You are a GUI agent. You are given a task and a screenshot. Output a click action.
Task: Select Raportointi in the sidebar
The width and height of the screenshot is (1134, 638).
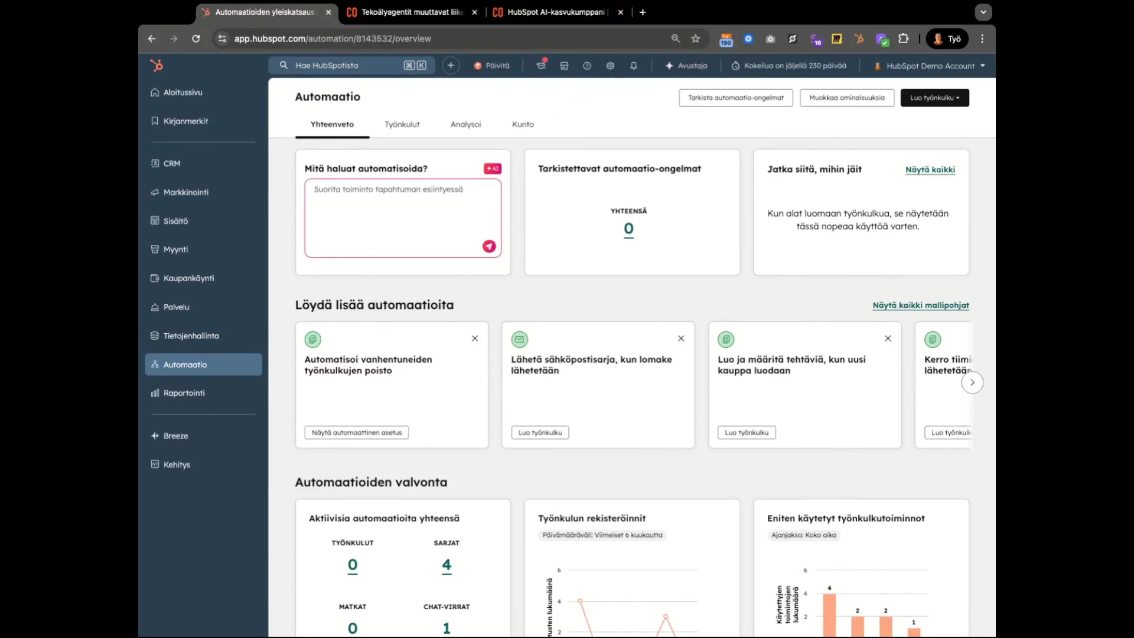[184, 393]
